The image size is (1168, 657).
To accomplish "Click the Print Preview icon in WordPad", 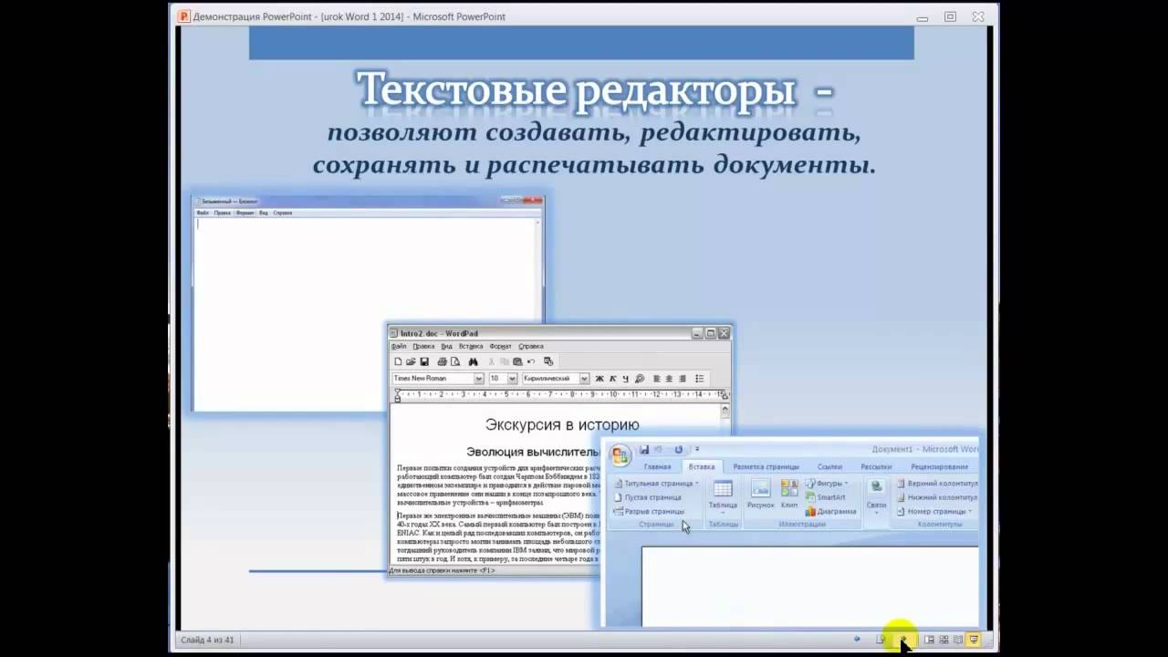I will click(455, 361).
